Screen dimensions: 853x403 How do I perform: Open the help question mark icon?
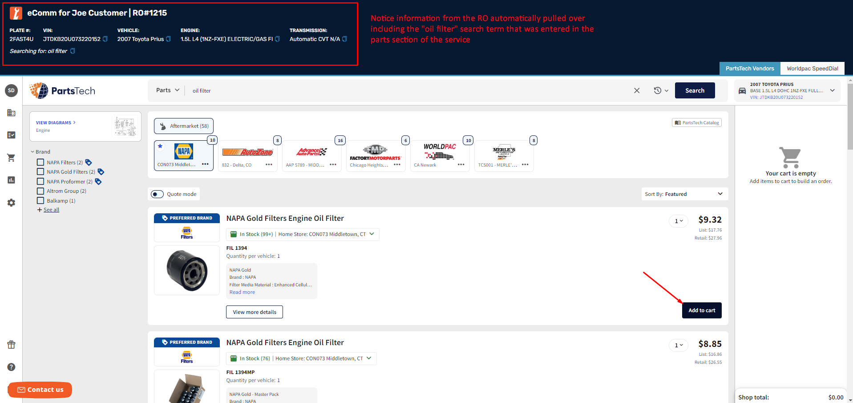[x=11, y=367]
